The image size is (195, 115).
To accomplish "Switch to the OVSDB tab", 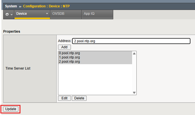I will [x=66, y=14].
